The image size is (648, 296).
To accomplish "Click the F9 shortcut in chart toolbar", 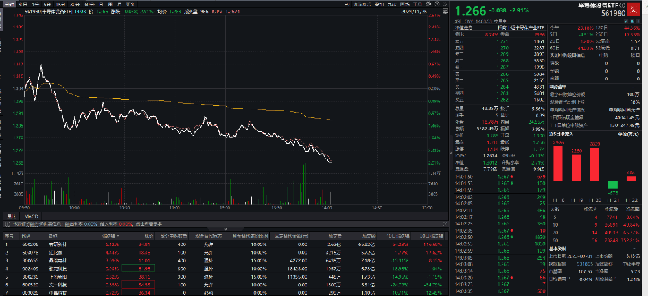I will [347, 5].
